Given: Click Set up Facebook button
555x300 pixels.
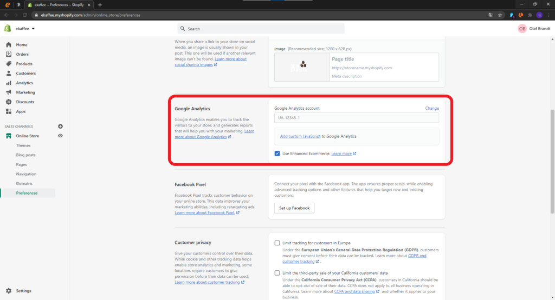Looking at the screenshot, I should [x=294, y=208].
